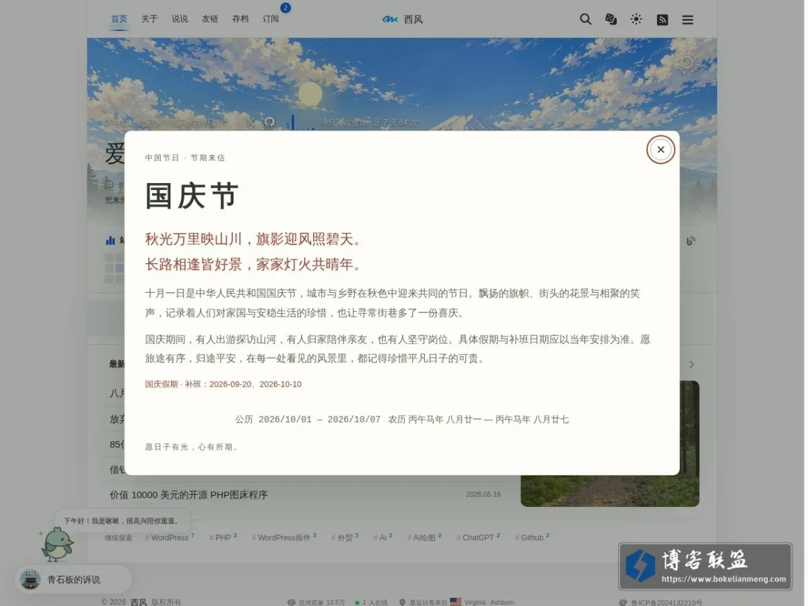The height and width of the screenshot is (606, 808).
Task: Select the WordPress tag
Action: [170, 537]
